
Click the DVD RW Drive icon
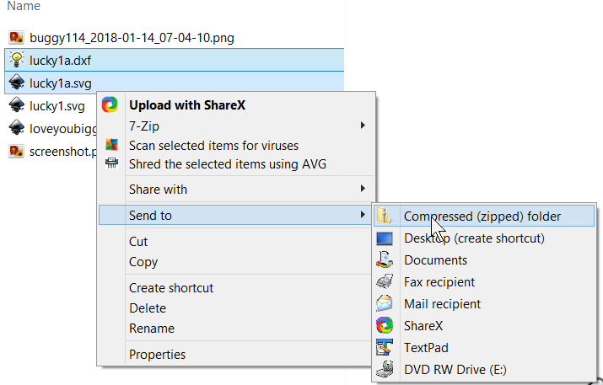(385, 369)
